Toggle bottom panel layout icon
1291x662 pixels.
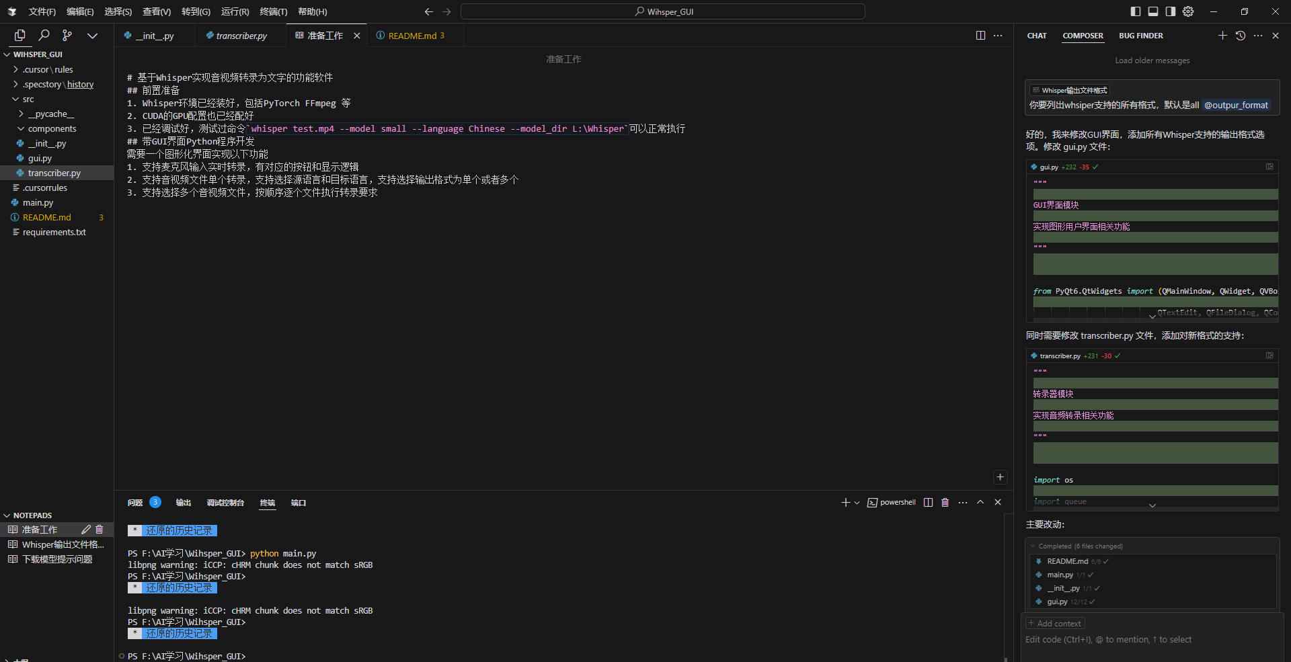click(x=1153, y=11)
